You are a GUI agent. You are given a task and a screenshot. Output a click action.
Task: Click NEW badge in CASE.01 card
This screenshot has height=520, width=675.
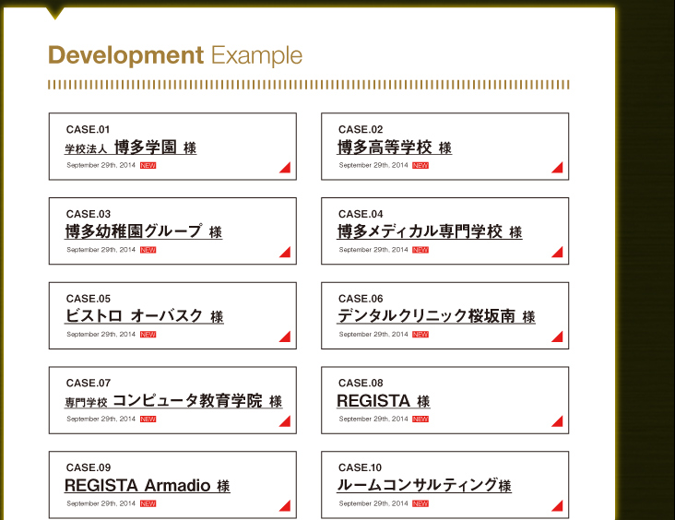(x=148, y=165)
